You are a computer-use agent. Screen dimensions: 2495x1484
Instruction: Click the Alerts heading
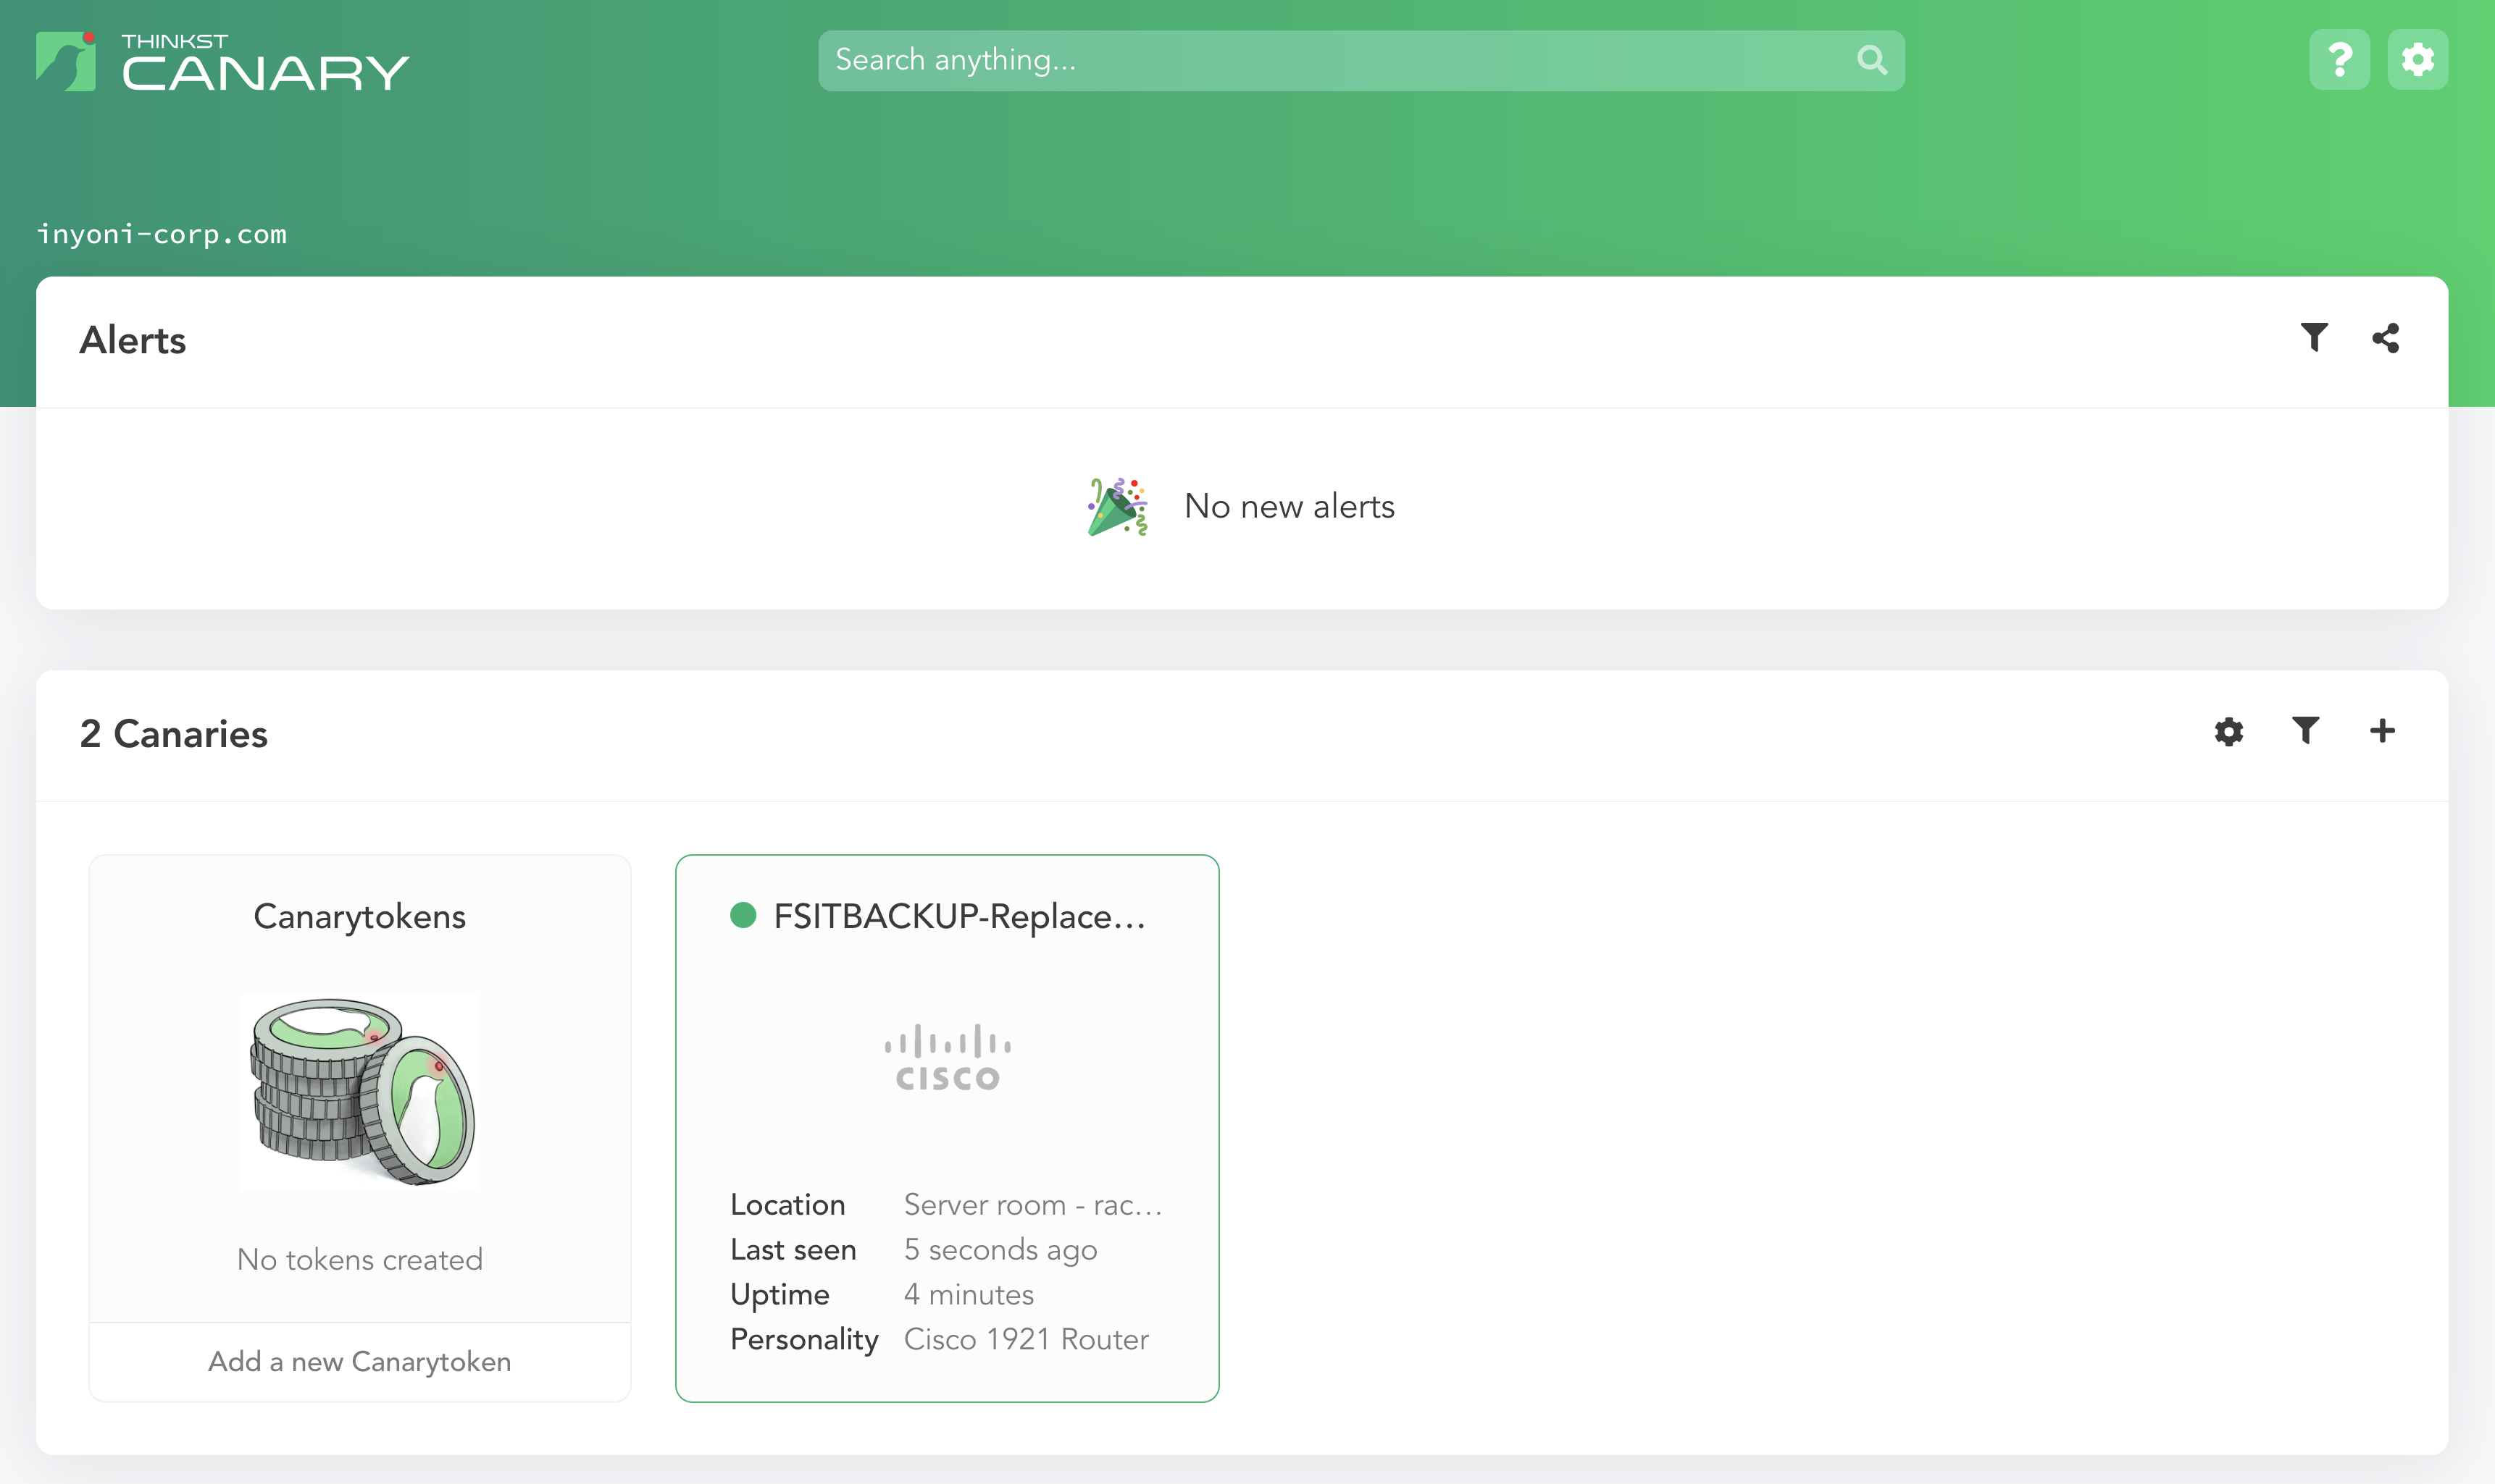(132, 340)
